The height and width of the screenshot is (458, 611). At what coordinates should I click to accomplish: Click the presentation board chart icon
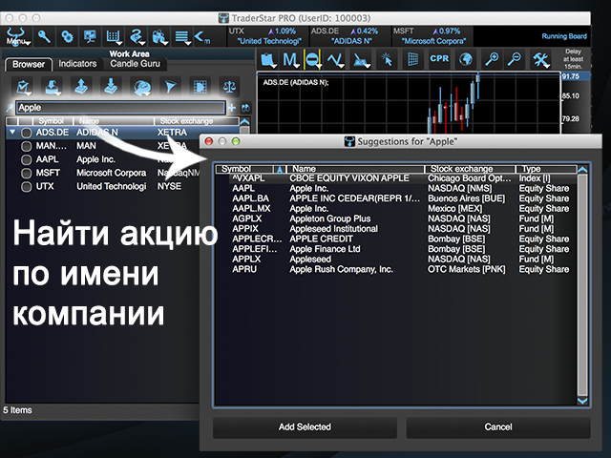pyautogui.click(x=90, y=36)
